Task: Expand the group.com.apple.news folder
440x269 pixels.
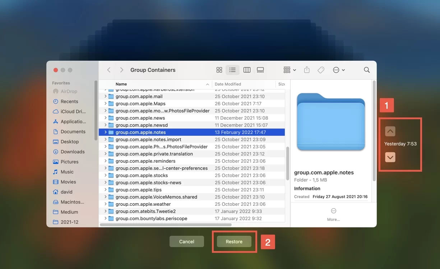Action: coord(106,118)
